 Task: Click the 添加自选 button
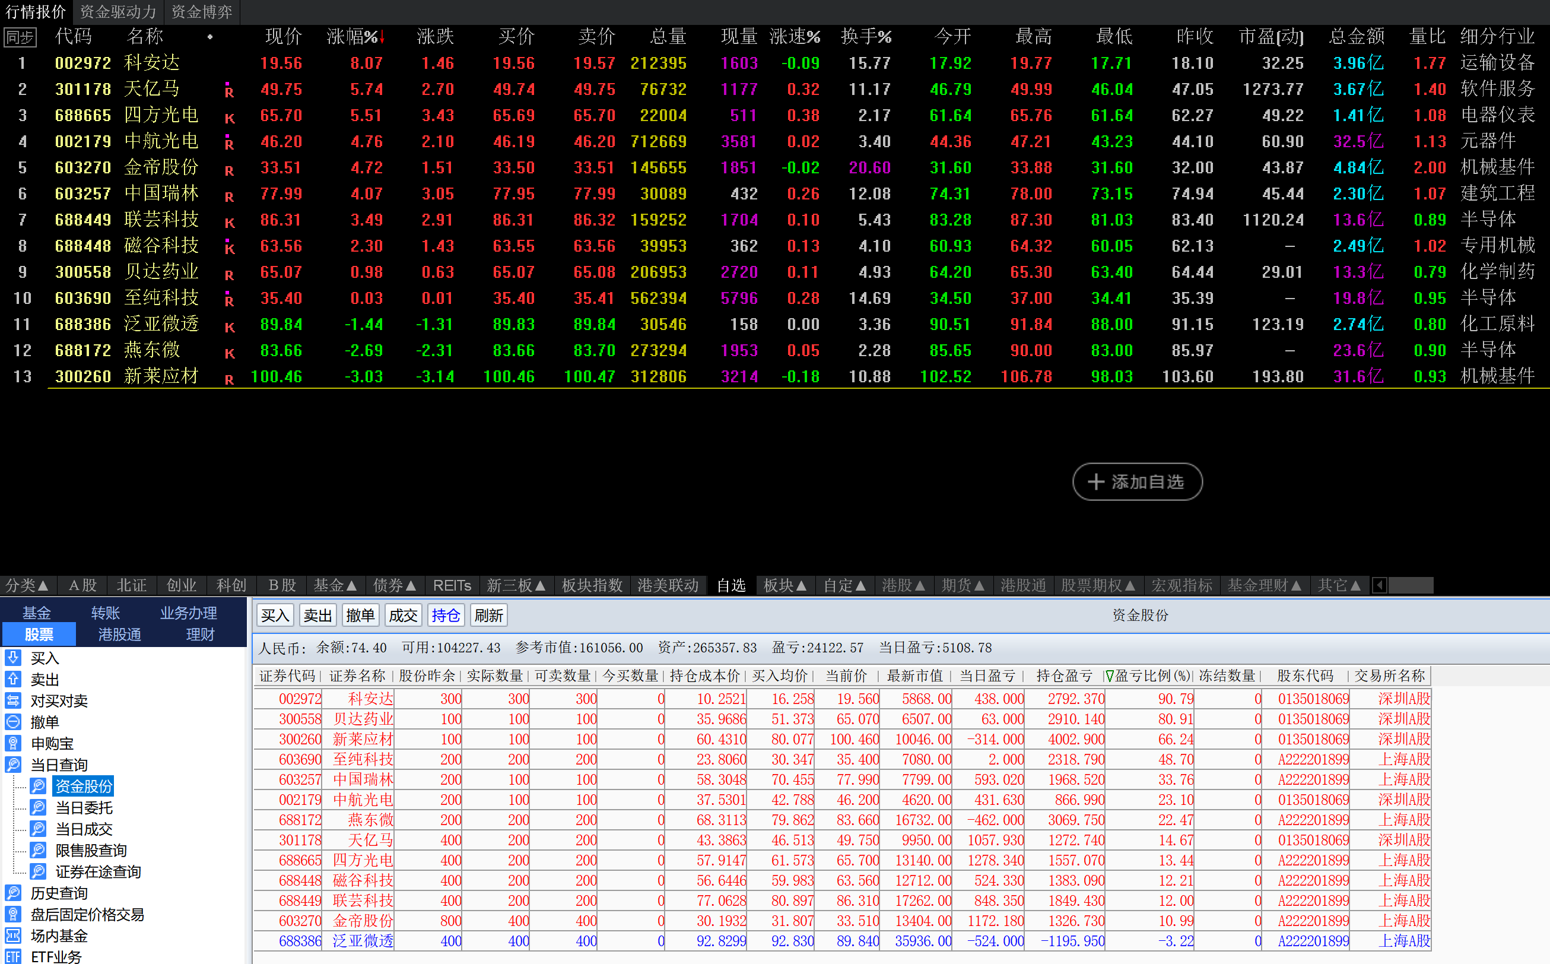click(1138, 482)
